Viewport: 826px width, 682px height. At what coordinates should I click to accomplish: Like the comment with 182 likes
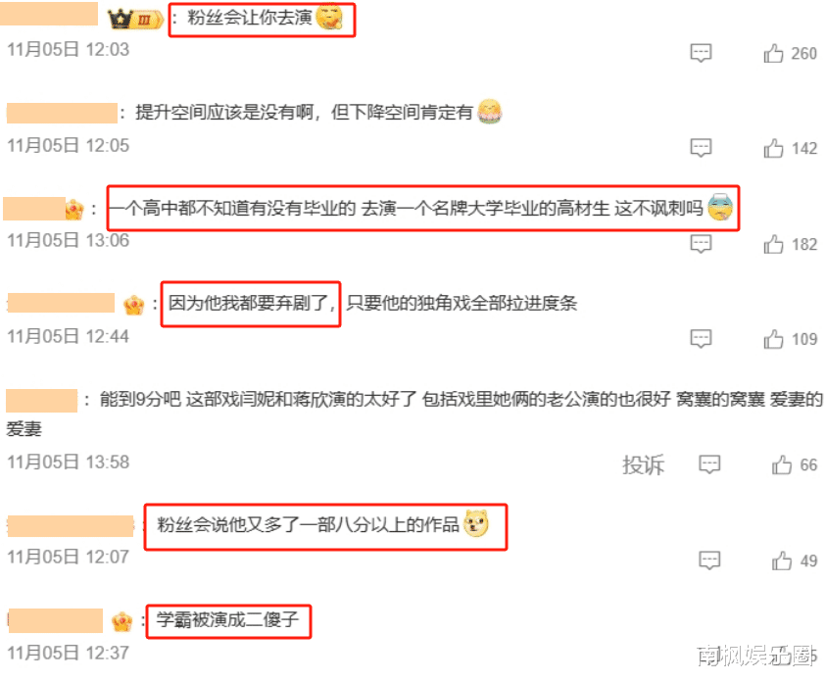pyautogui.click(x=773, y=244)
